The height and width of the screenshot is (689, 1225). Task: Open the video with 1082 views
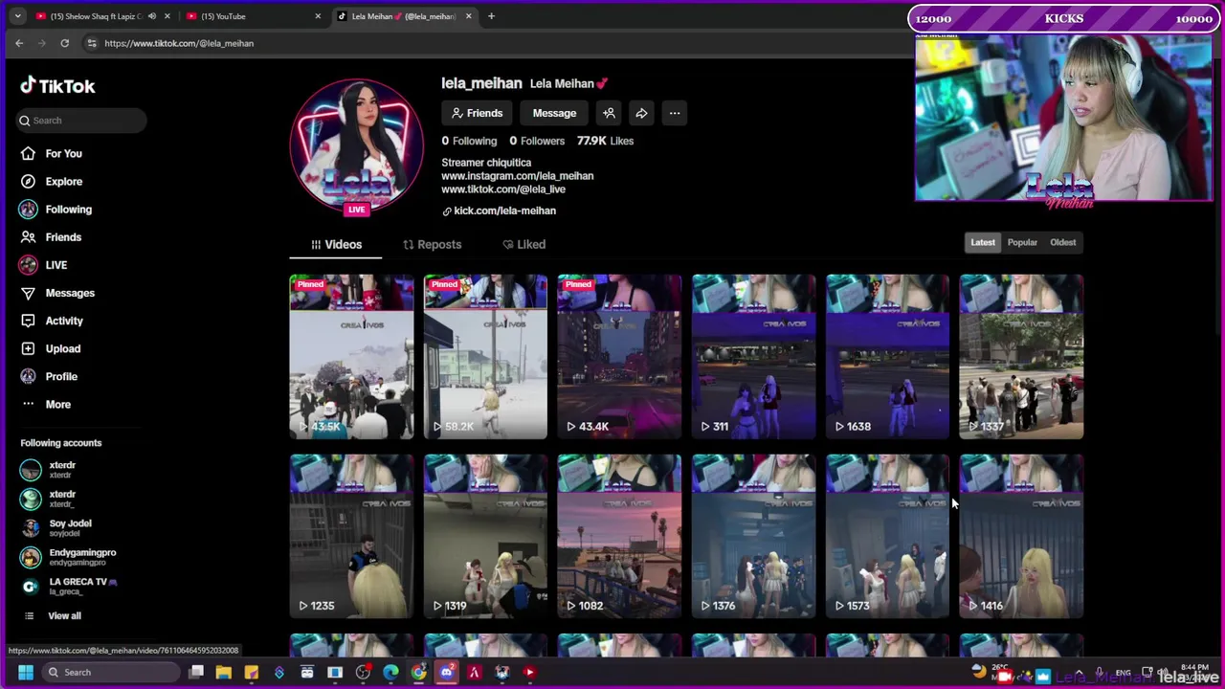point(620,537)
